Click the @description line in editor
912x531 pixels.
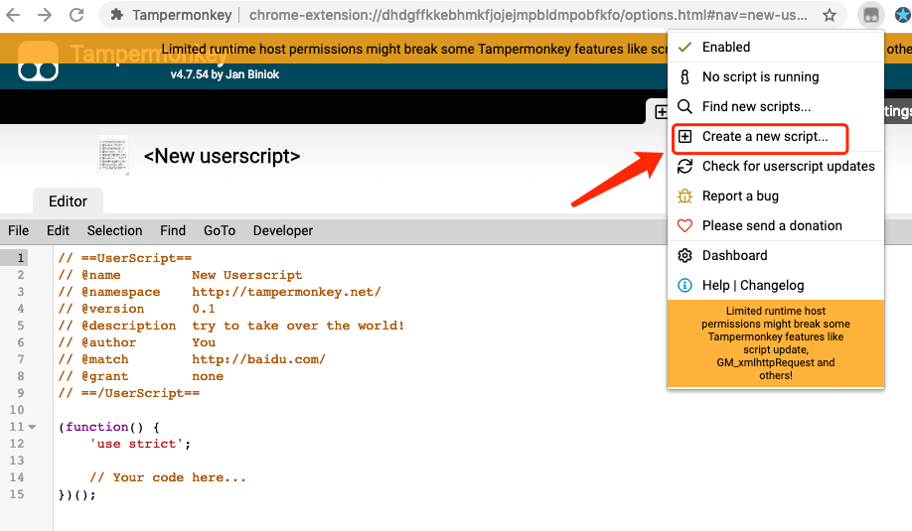[x=231, y=326]
